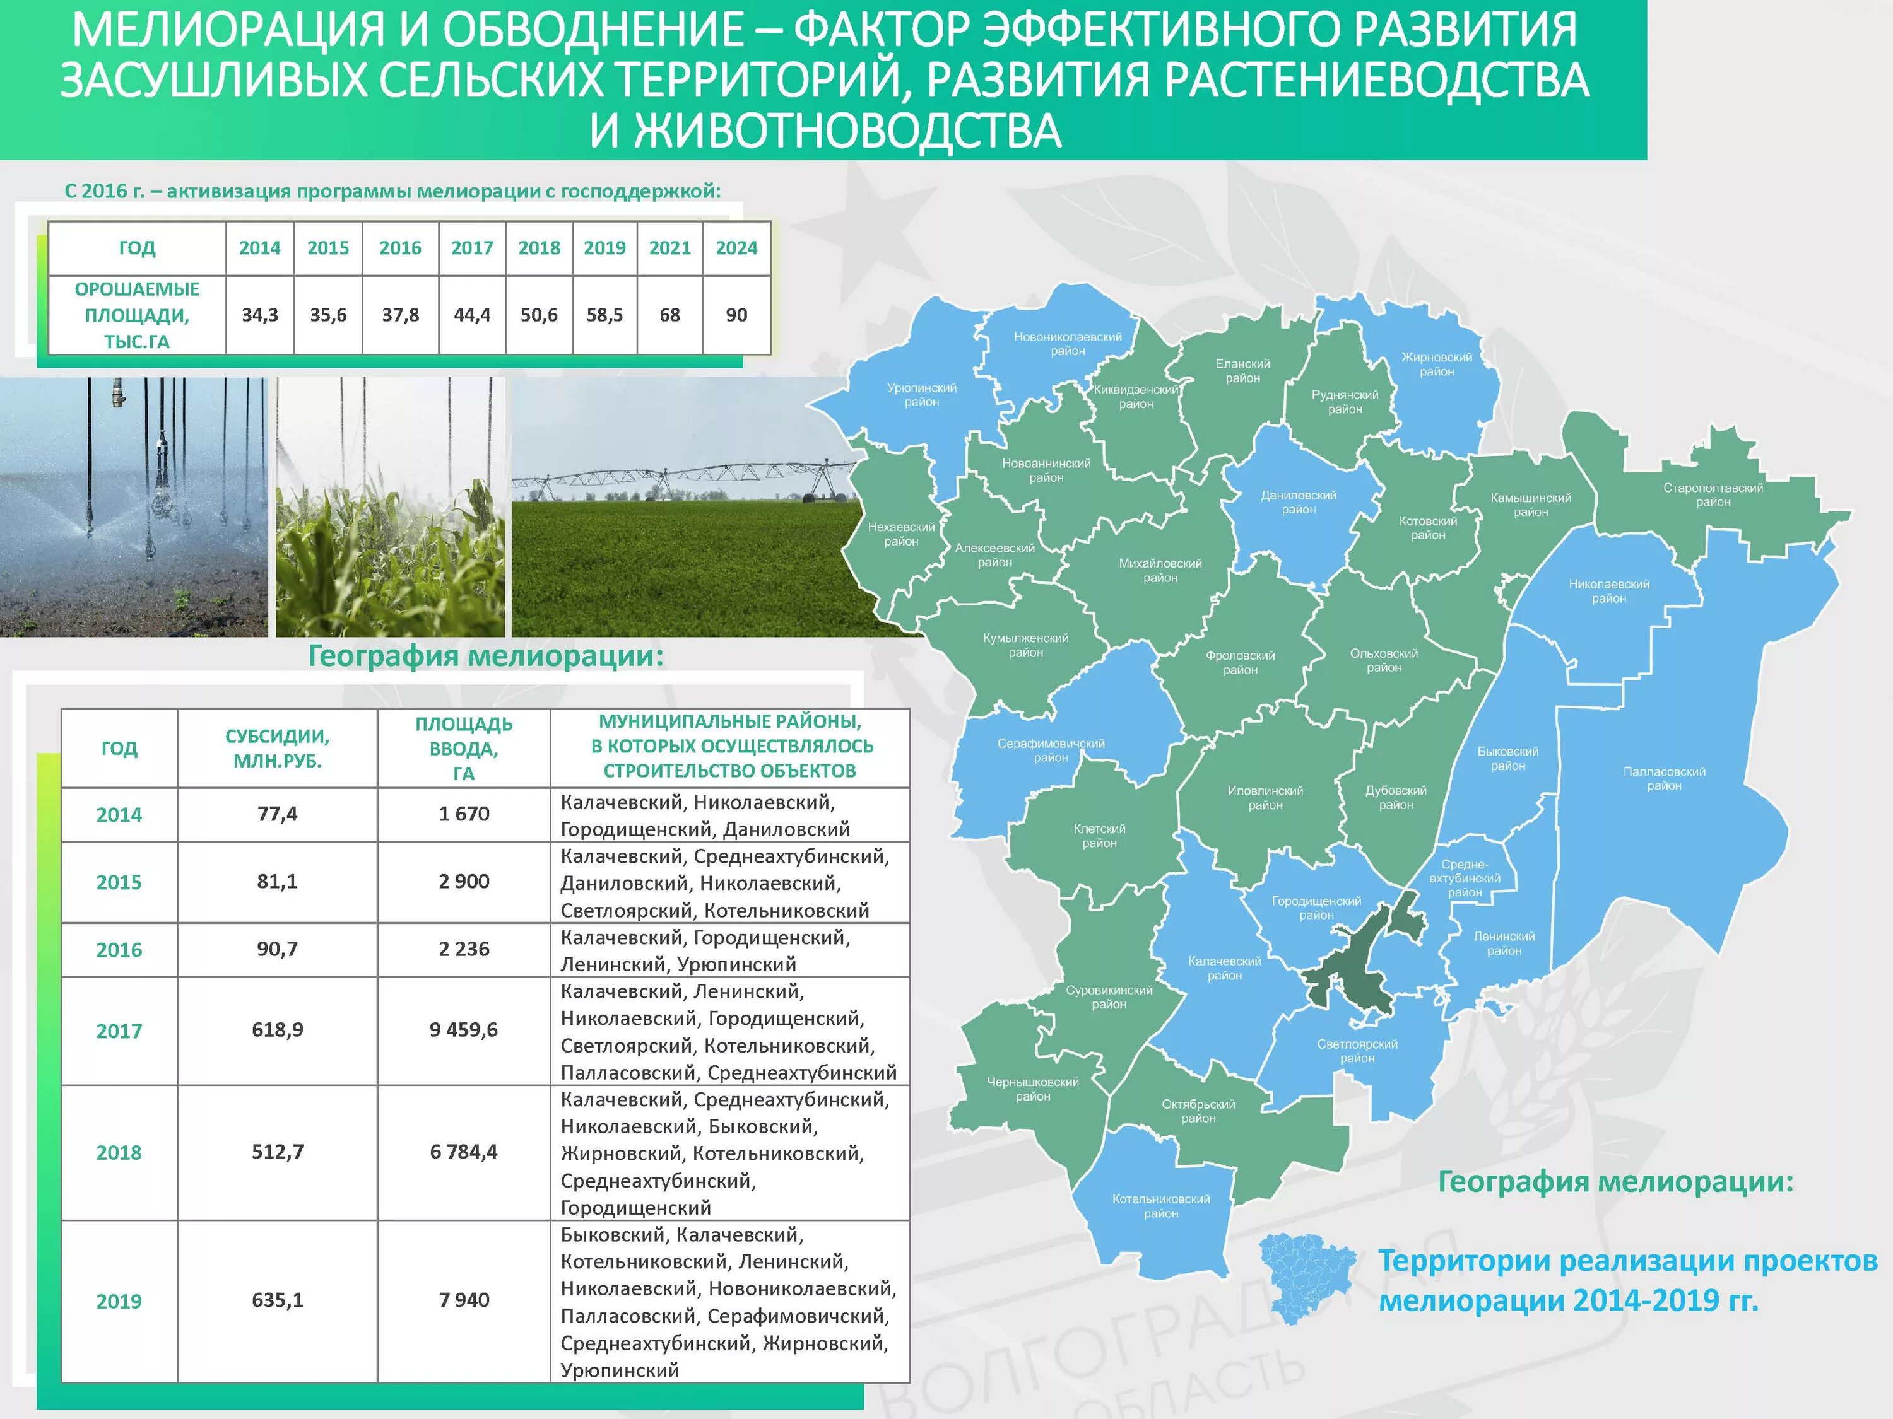Click the 2024 column header in top table
Screen dimensions: 1893x1419
[737, 248]
